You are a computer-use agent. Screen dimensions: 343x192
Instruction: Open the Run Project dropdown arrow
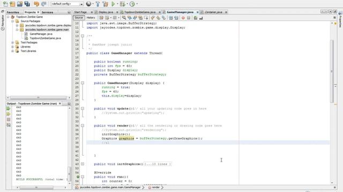pyautogui.click(x=117, y=4)
